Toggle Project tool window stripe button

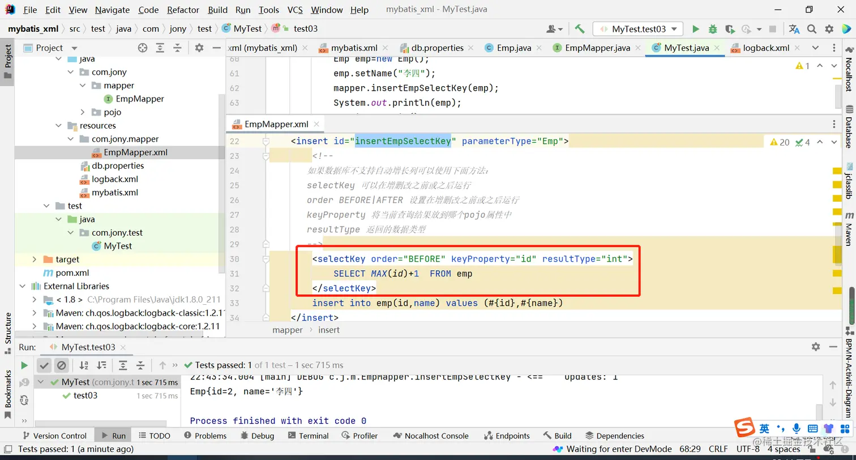(x=7, y=62)
